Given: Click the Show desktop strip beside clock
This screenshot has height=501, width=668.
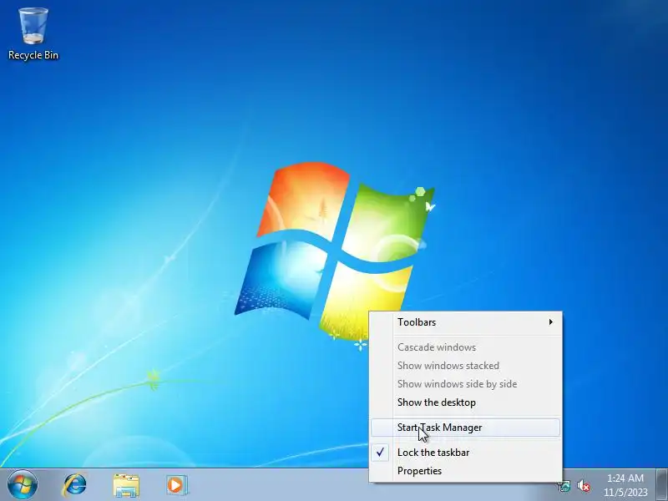Looking at the screenshot, I should (662, 485).
